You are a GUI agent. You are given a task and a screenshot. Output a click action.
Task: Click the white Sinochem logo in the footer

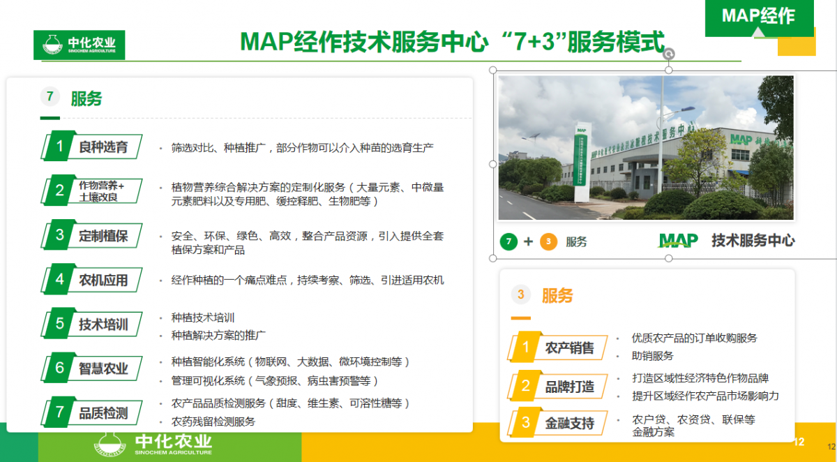(x=153, y=445)
